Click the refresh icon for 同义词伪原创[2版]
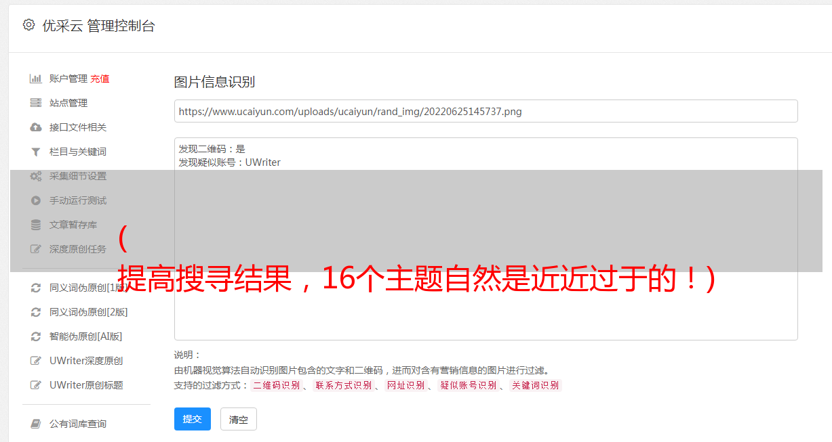This screenshot has width=832, height=442. point(36,312)
